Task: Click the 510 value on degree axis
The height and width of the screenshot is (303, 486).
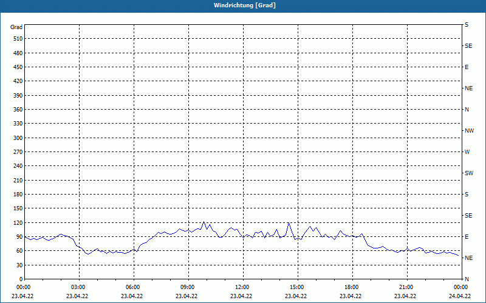Action: 18,39
